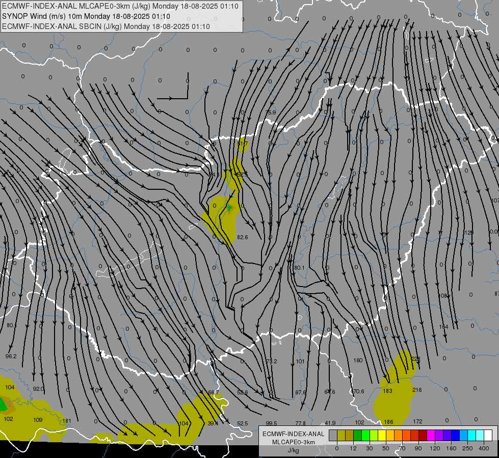499x458 pixels.
Task: Click the map value 99.5
Action: pos(272,423)
